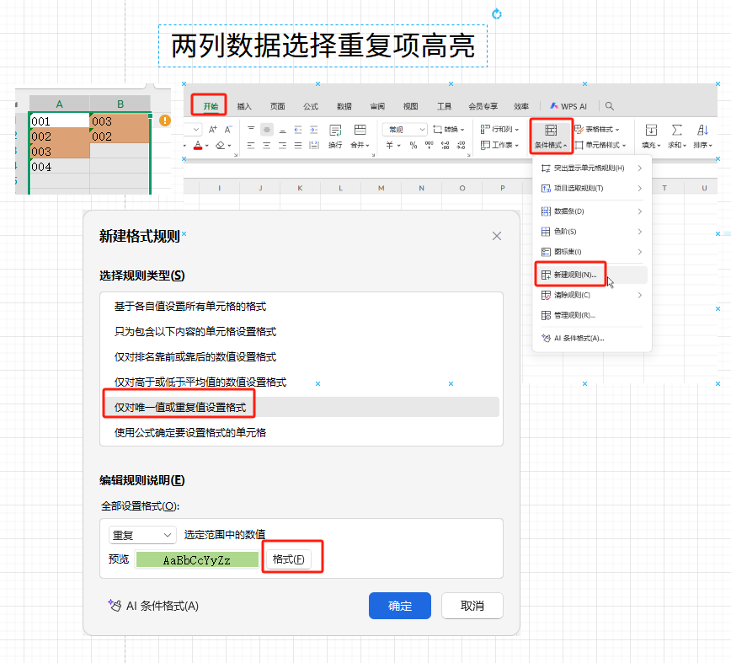Switch to the 数据 Data tab
This screenshot has height=663, width=731.
[x=344, y=106]
